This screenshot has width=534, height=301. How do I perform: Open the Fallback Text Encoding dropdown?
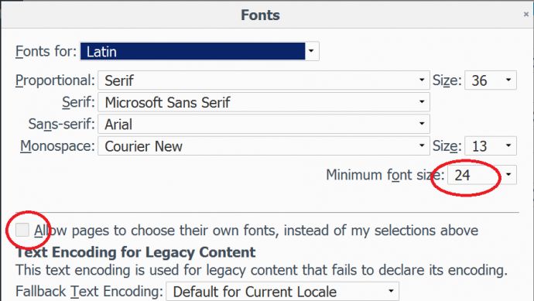click(x=282, y=291)
